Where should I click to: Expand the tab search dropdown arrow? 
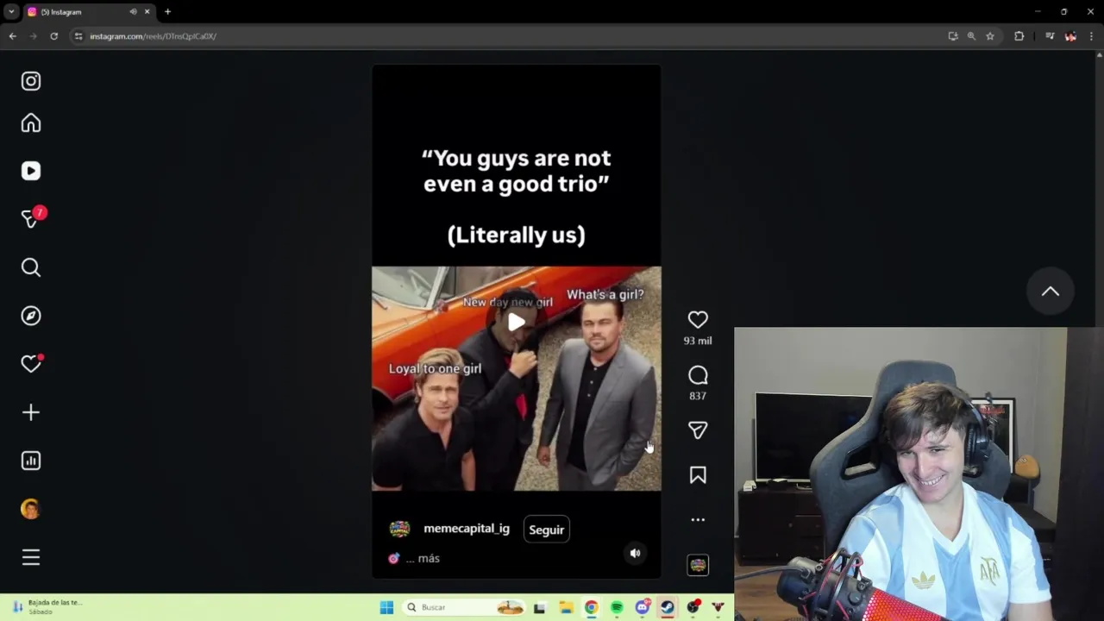click(x=11, y=12)
